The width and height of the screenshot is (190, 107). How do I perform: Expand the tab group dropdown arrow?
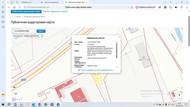[x=12, y=2]
